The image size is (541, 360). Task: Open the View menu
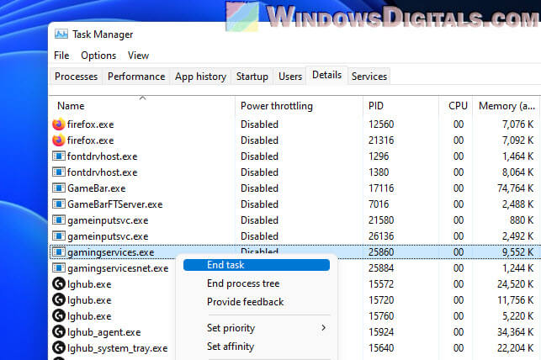[138, 56]
